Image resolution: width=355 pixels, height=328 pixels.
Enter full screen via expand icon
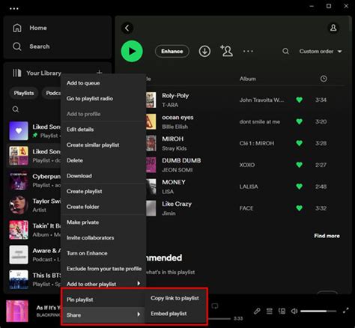pos(345,311)
